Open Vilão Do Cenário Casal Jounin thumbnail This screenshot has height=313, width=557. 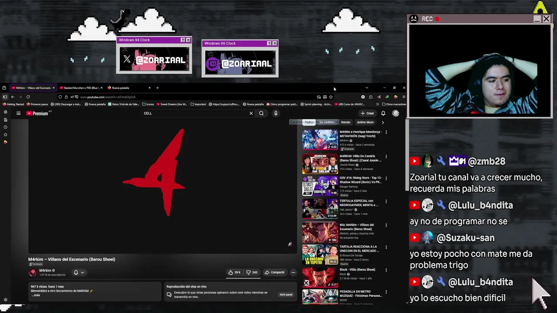pyautogui.click(x=320, y=164)
